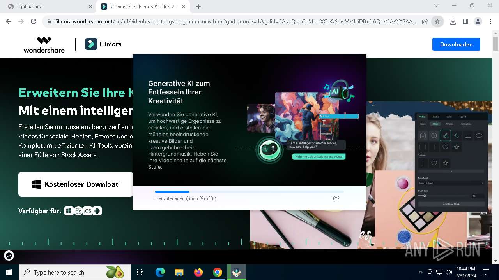Viewport: 499px width, 280px height.
Task: Select the Windows platform icon
Action: [x=69, y=211]
